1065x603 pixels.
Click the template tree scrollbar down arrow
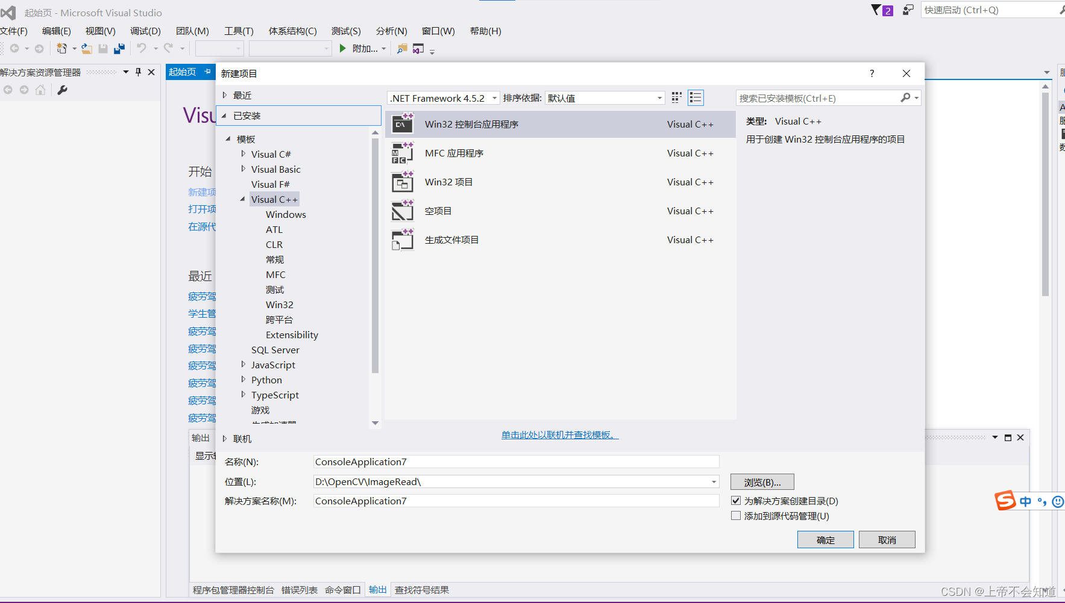375,423
